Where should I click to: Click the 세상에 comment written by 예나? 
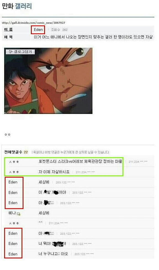point(44,213)
